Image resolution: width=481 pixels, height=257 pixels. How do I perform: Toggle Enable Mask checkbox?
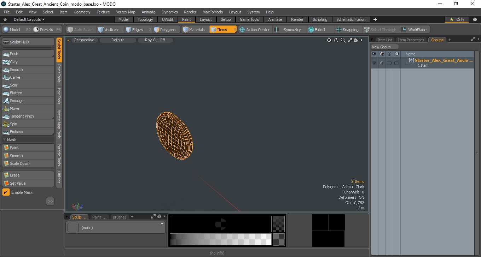coord(6,192)
